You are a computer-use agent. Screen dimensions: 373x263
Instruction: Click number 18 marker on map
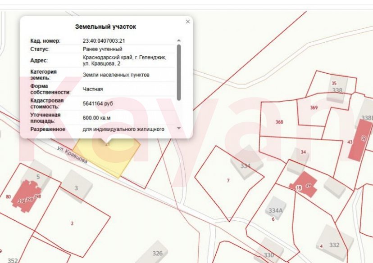[x=299, y=188]
